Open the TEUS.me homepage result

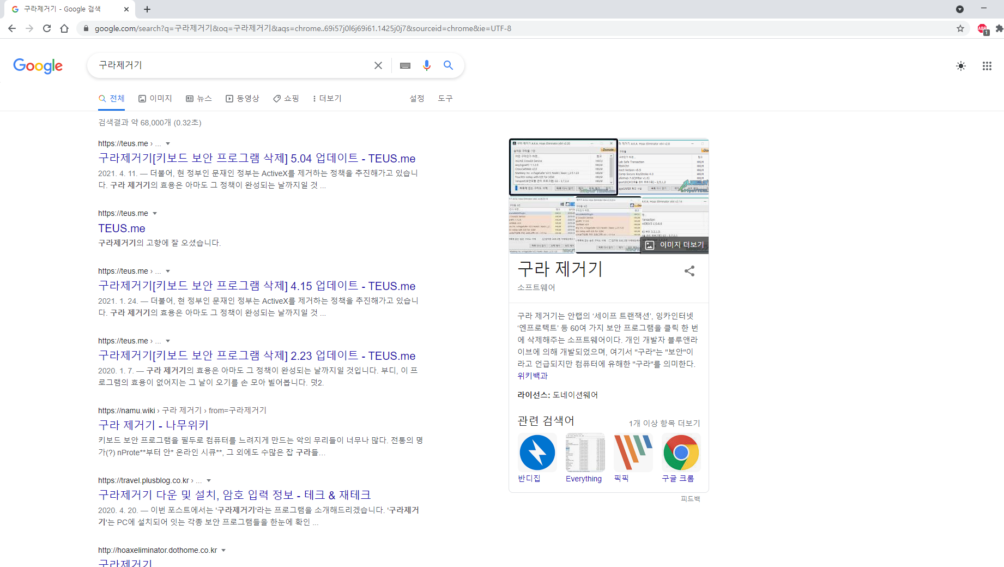tap(122, 228)
